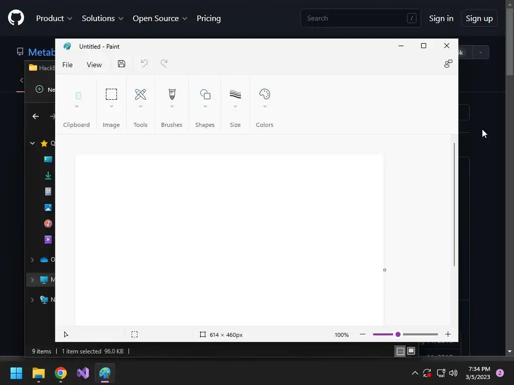Viewport: 514px width, 385px height.
Task: Open the GitHub Product menu
Action: [x=54, y=19]
